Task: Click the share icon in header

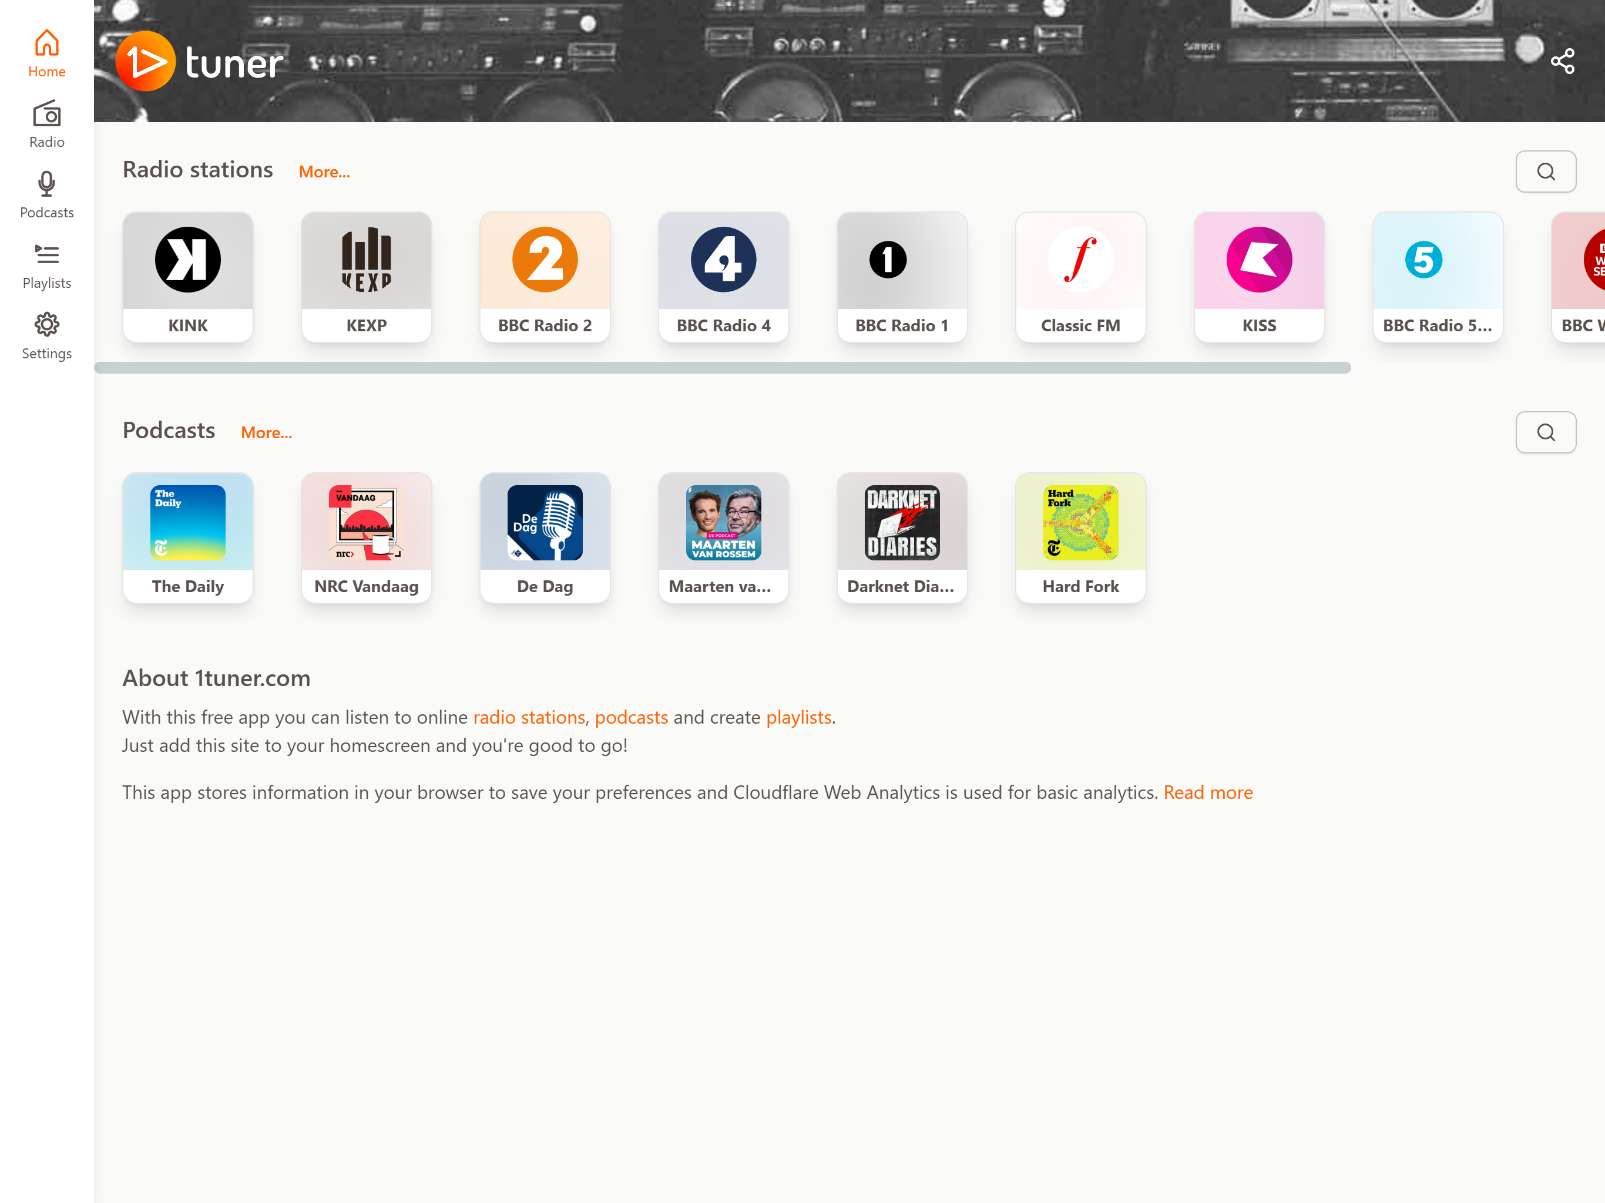Action: (1562, 61)
